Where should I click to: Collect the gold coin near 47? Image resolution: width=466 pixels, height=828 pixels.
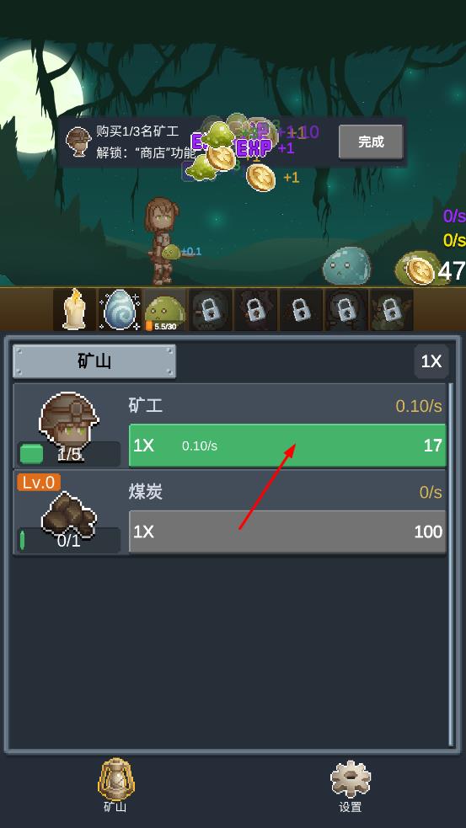(420, 271)
